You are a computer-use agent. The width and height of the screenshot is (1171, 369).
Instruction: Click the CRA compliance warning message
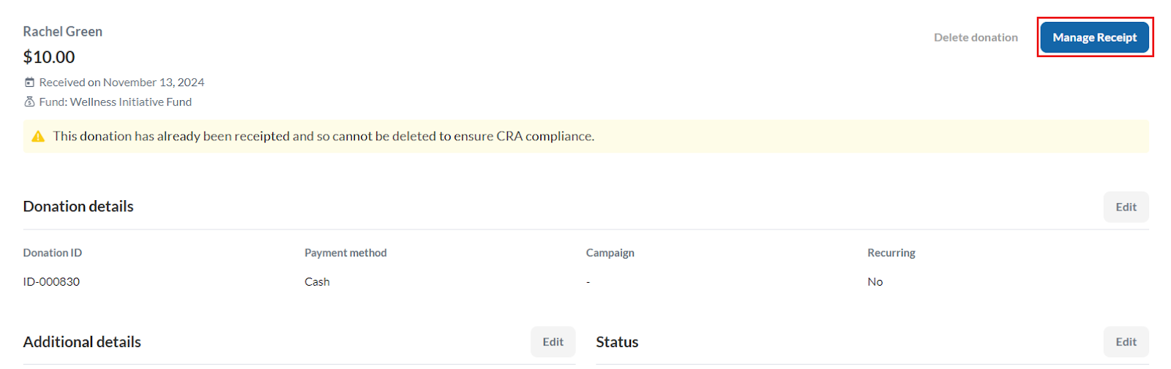323,137
